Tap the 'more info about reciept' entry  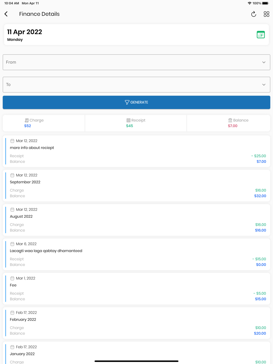tap(136, 151)
